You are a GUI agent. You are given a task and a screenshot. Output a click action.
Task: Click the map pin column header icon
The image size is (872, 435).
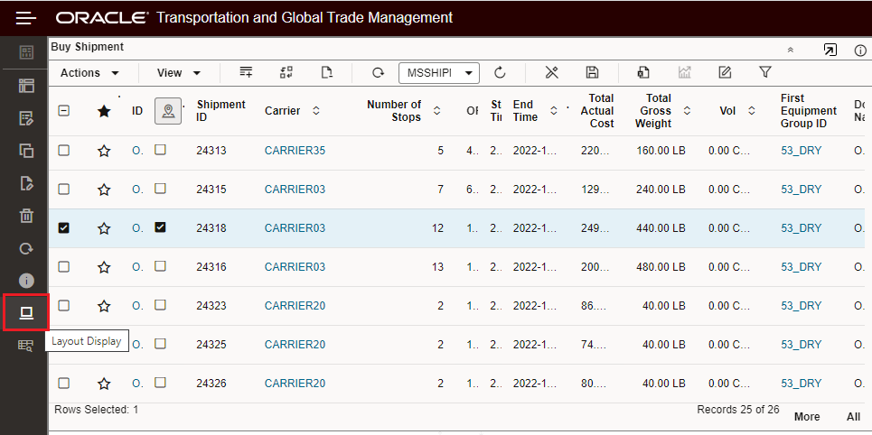tap(167, 110)
